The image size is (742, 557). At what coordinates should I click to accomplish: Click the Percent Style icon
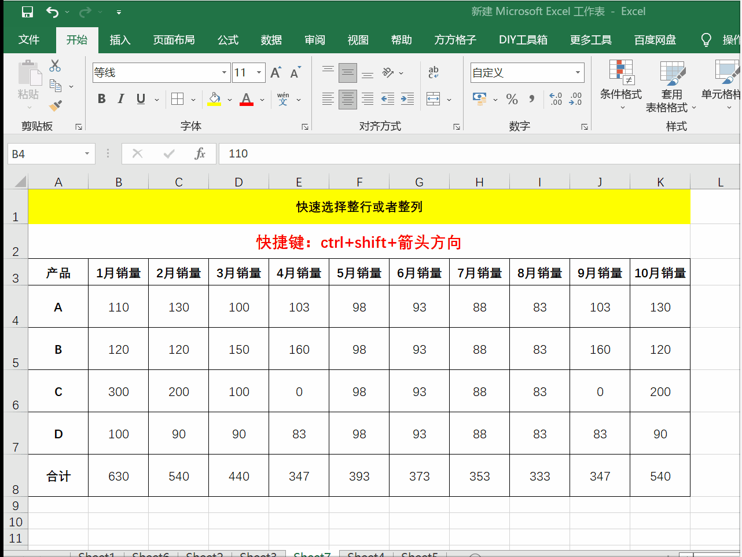pyautogui.click(x=512, y=99)
